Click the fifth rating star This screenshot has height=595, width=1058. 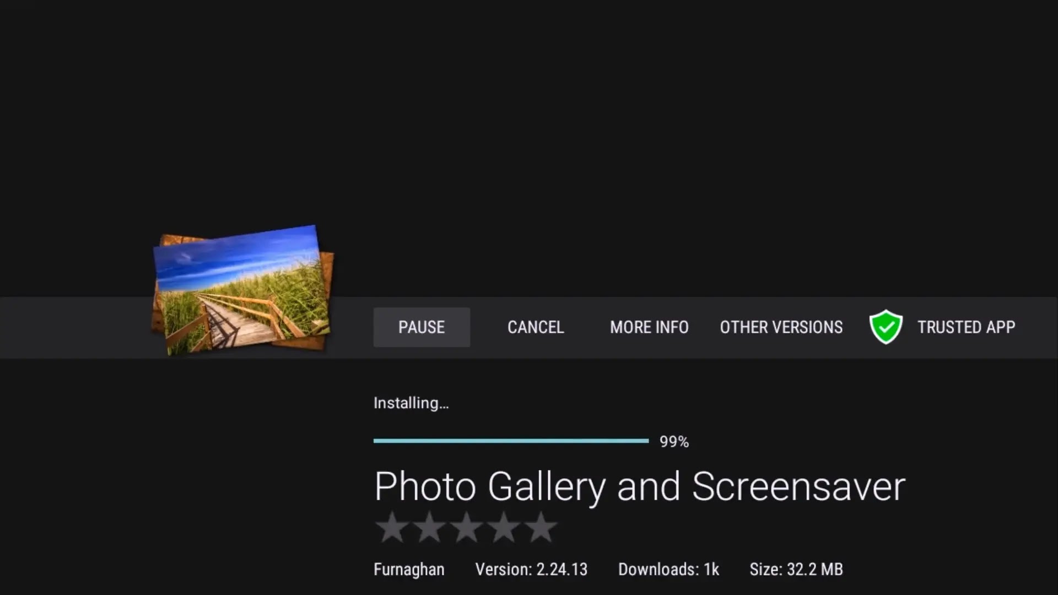[541, 527]
